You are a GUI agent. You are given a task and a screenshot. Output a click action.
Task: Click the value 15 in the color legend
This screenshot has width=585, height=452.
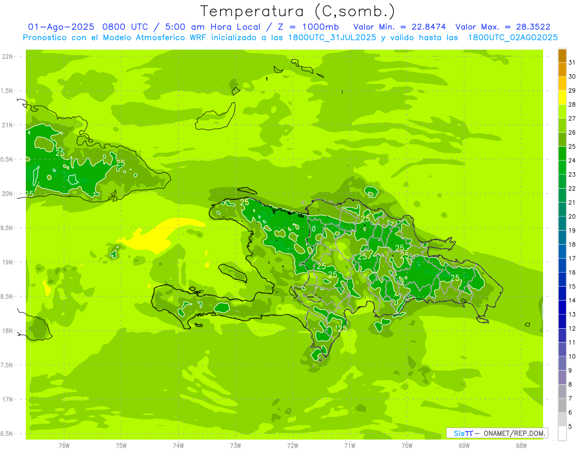[x=572, y=286]
